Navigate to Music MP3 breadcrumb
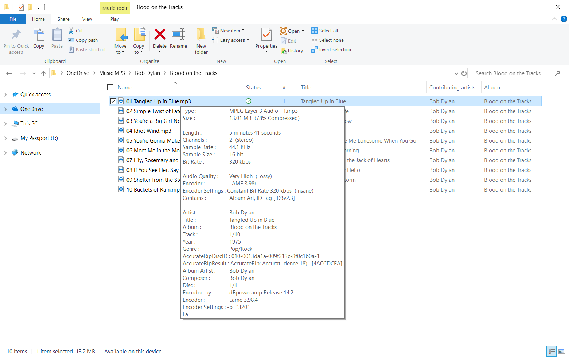 (112, 73)
